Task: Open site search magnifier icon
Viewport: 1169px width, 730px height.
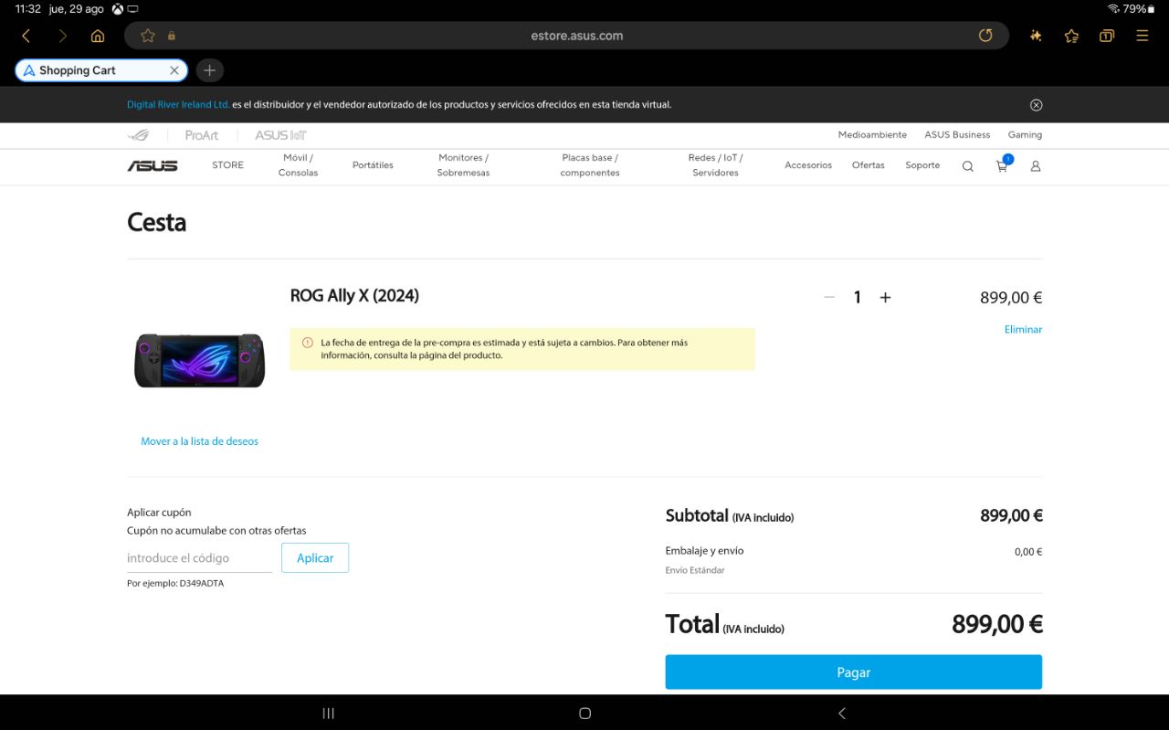Action: (968, 166)
